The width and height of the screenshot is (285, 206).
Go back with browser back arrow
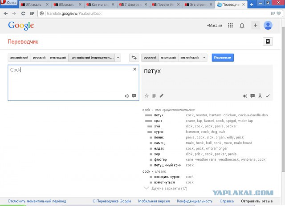(6, 13)
